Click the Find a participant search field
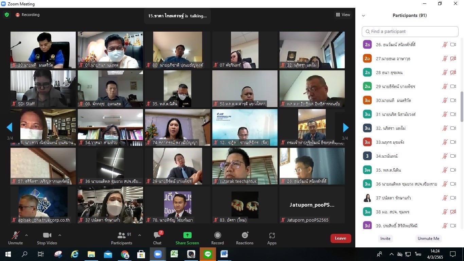The height and width of the screenshot is (261, 464). [410, 32]
